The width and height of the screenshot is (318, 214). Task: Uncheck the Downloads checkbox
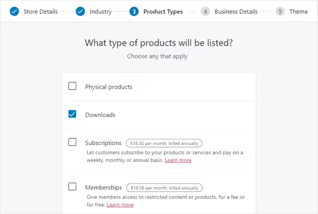click(72, 114)
